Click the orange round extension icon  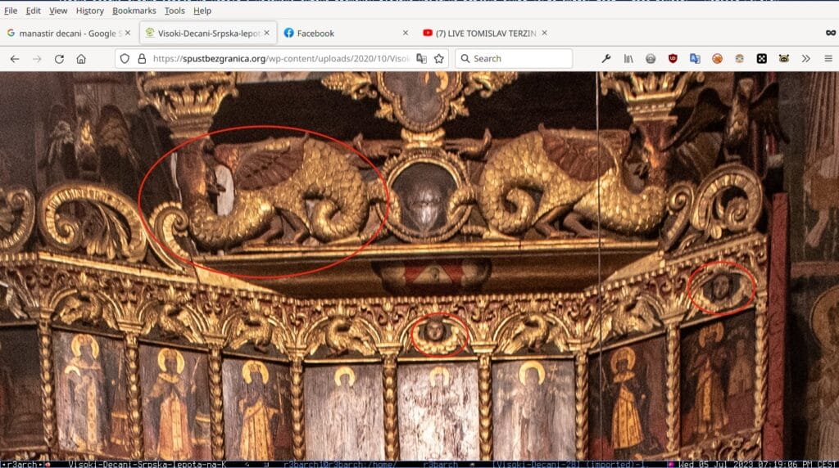(717, 59)
